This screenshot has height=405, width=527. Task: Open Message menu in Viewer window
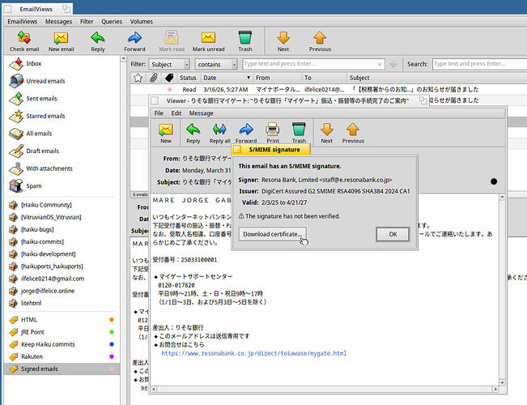pos(201,113)
